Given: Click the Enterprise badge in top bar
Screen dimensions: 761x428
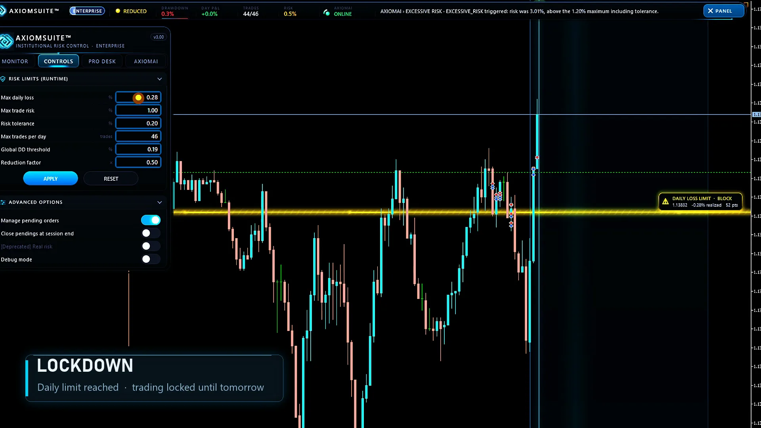Looking at the screenshot, I should [87, 11].
